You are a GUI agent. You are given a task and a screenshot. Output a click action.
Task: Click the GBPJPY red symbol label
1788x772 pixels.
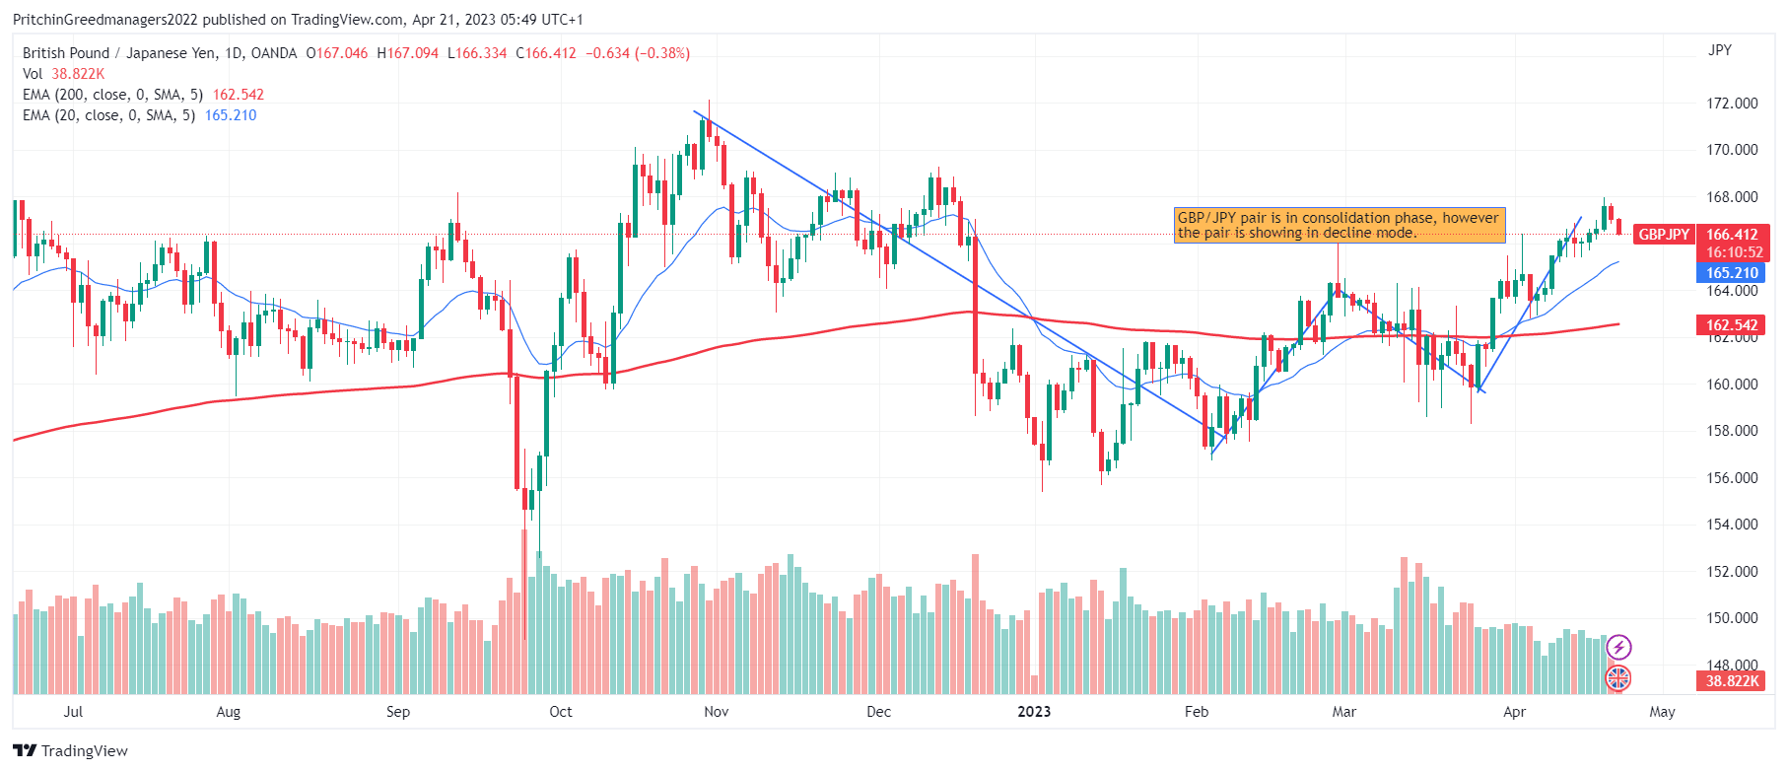tap(1664, 235)
